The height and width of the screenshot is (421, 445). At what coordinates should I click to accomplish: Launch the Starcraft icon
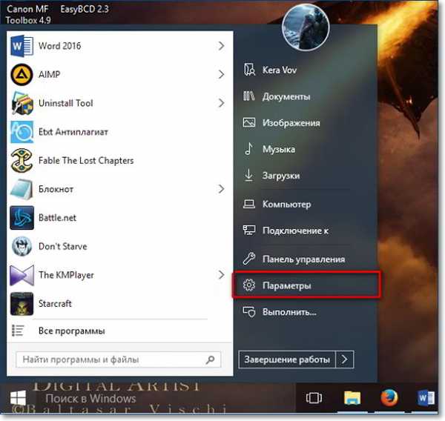(x=22, y=304)
